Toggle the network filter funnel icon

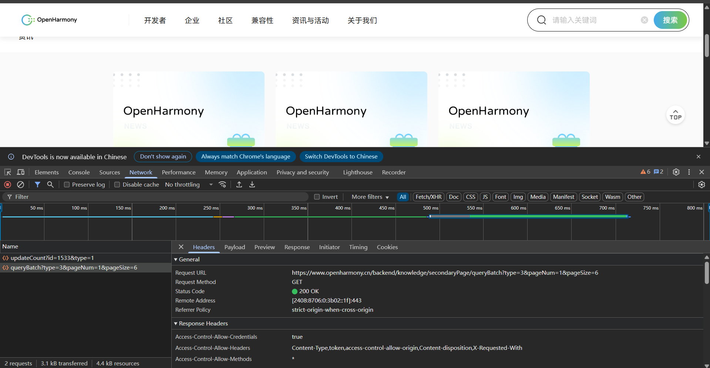(37, 184)
